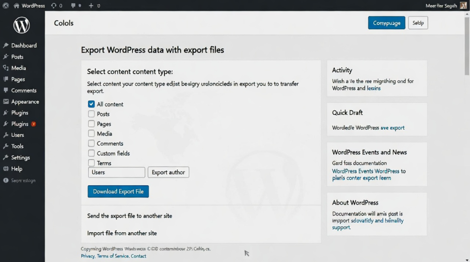Open the Contact link in footer
Viewport: 470px width, 262px height.
pyautogui.click(x=139, y=256)
